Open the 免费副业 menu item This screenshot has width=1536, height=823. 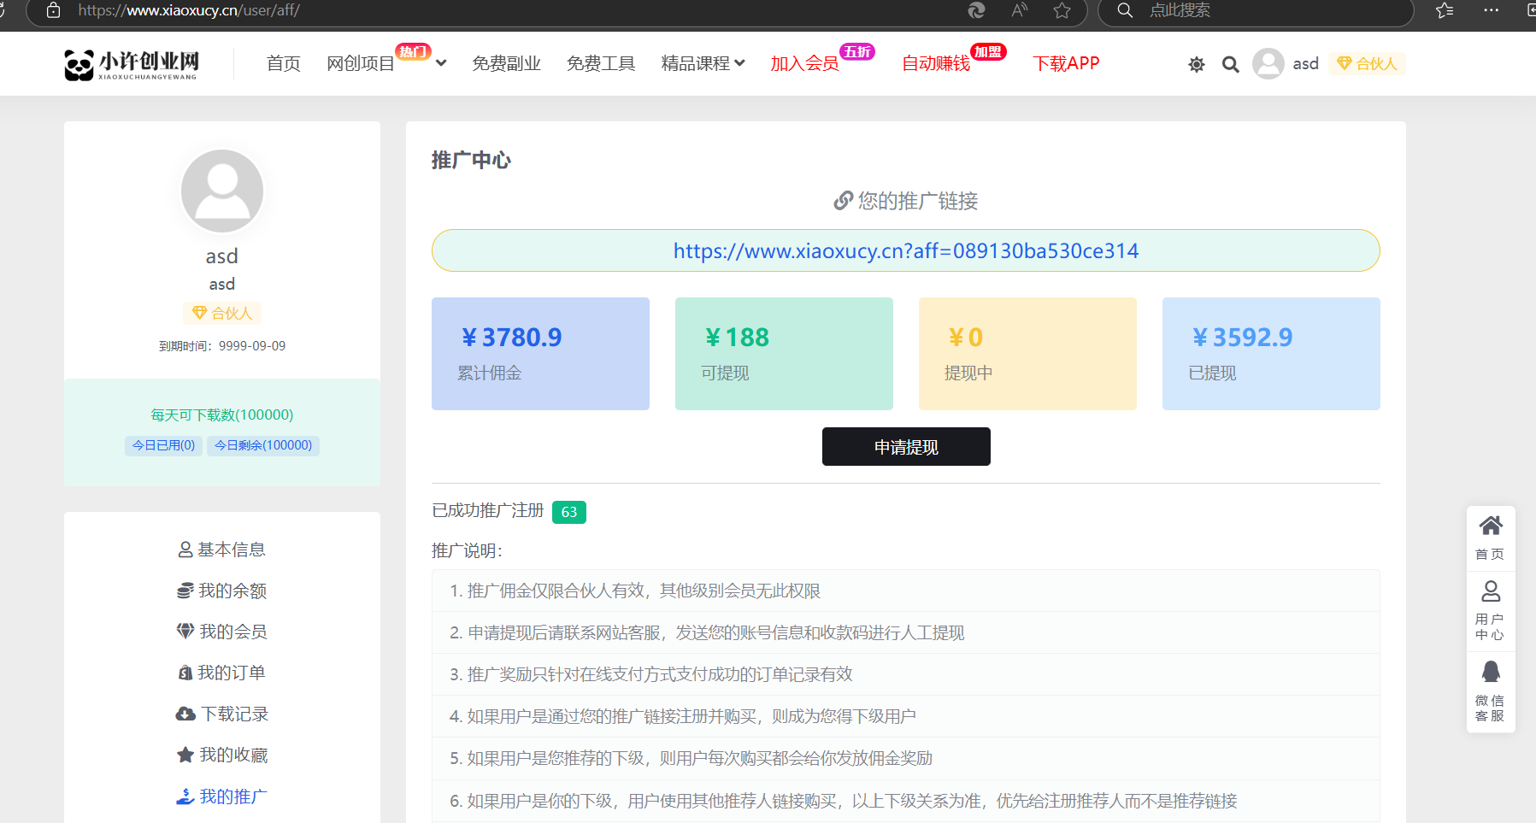tap(506, 63)
